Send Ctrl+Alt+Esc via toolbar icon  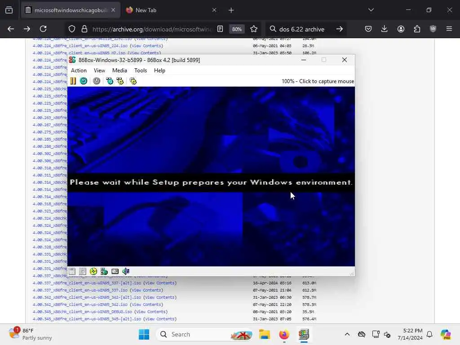(120, 81)
